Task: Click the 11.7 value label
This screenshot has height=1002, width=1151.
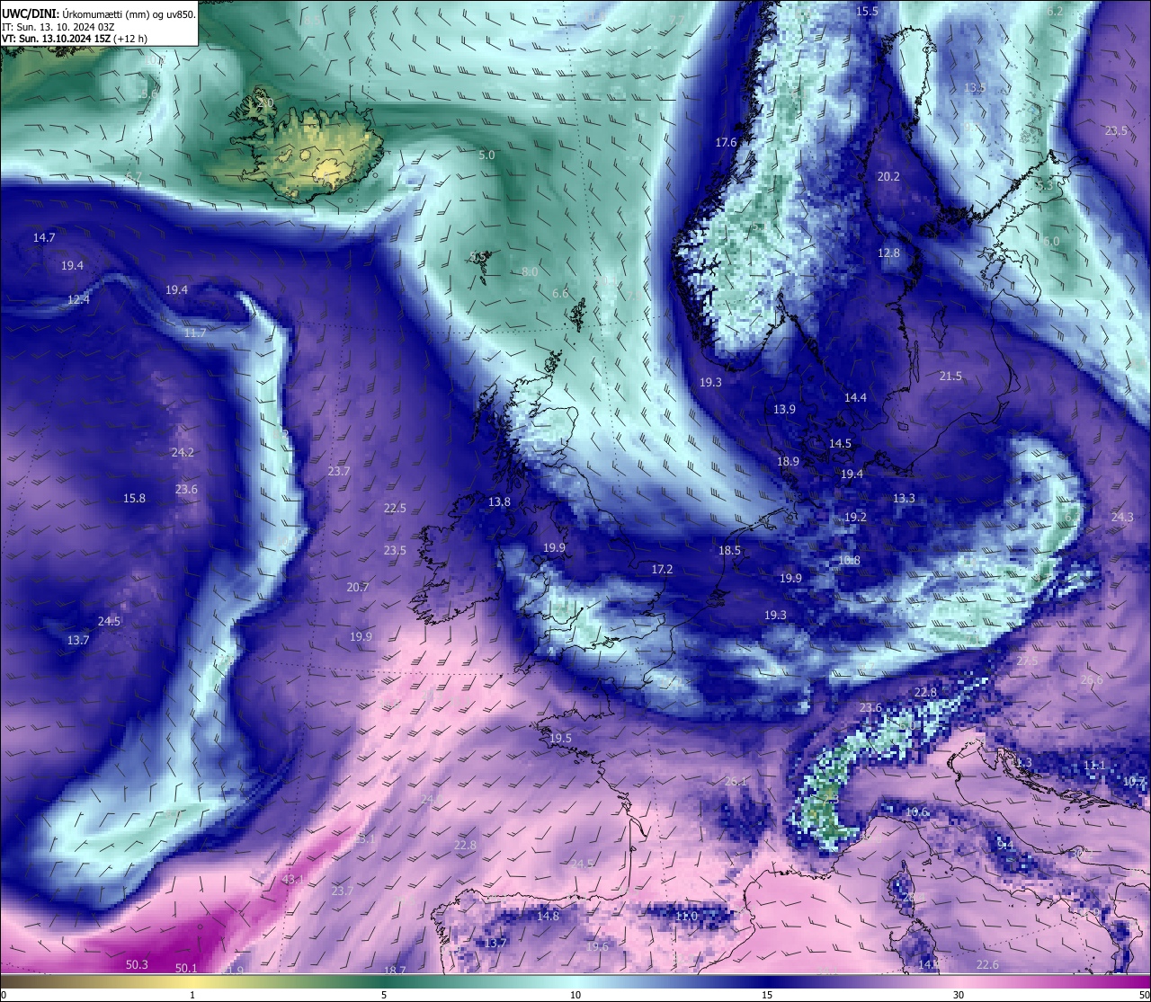Action: 195,333
